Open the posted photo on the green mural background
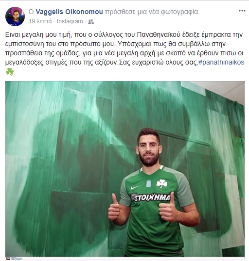The image size is (249, 261). tap(125, 169)
